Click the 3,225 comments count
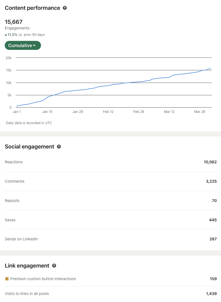The height and width of the screenshot is (302, 221). (x=211, y=181)
